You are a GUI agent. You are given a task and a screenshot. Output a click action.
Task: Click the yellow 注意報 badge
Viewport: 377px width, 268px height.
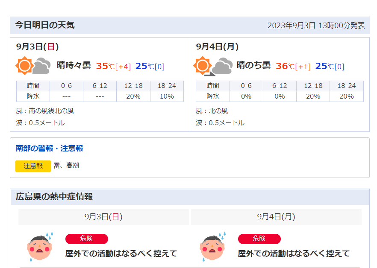click(33, 166)
